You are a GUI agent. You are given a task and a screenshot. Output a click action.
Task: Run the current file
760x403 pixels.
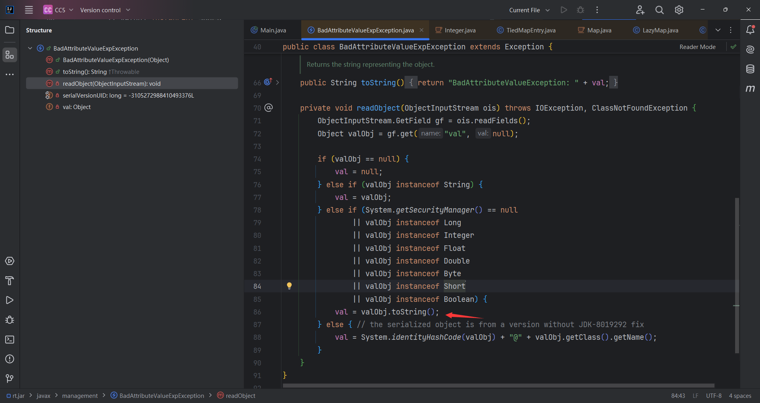pos(564,10)
